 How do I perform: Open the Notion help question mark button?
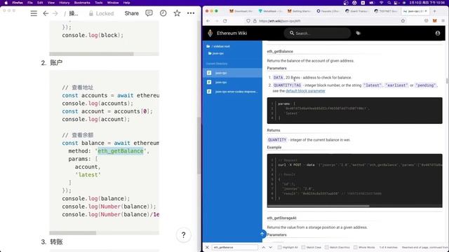pos(183,235)
